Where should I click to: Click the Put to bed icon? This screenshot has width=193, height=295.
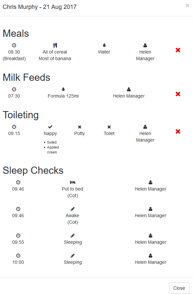click(72, 182)
